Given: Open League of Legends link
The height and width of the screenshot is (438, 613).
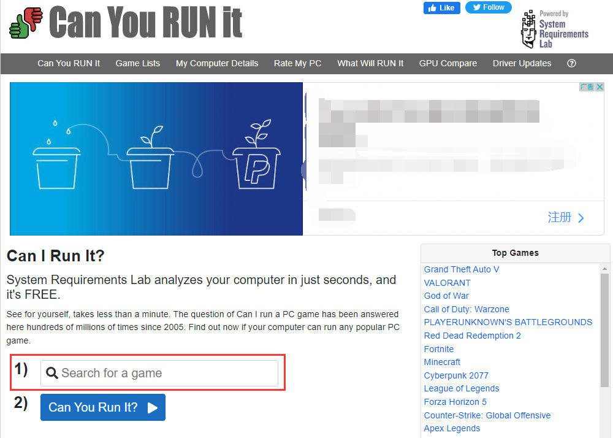Looking at the screenshot, I should [462, 388].
